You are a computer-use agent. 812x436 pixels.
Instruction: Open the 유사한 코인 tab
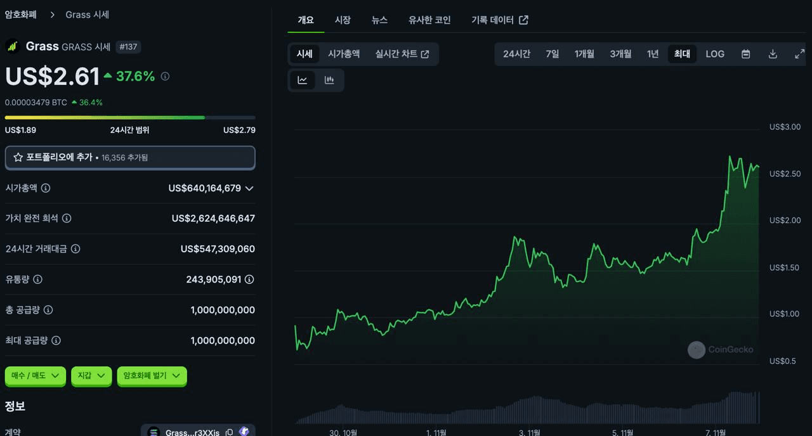point(429,20)
